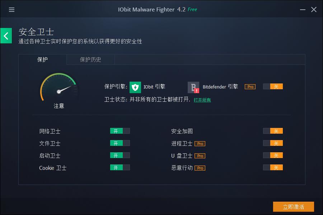The width and height of the screenshot is (323, 215).
Task: Click Pro badge beside 进程卫士
Action: point(200,144)
